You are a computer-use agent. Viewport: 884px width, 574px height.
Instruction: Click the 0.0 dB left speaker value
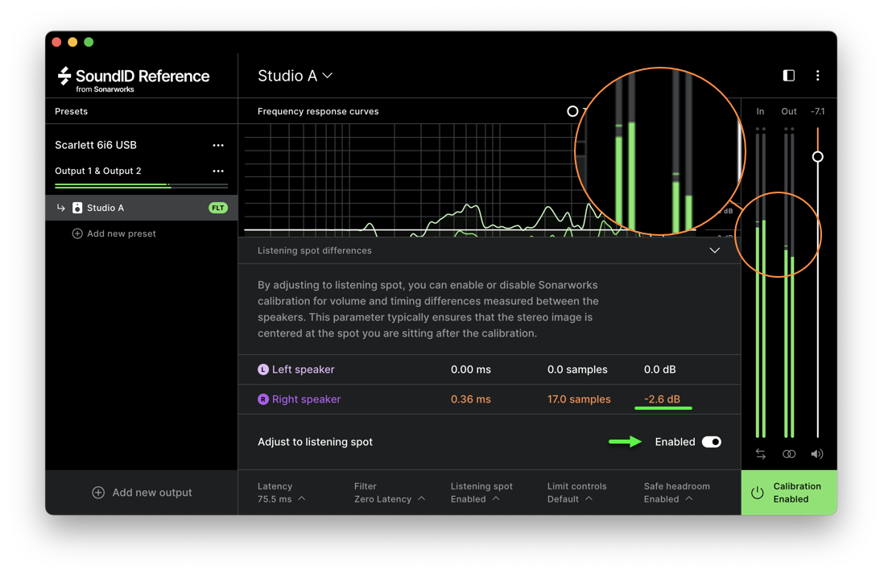click(659, 370)
